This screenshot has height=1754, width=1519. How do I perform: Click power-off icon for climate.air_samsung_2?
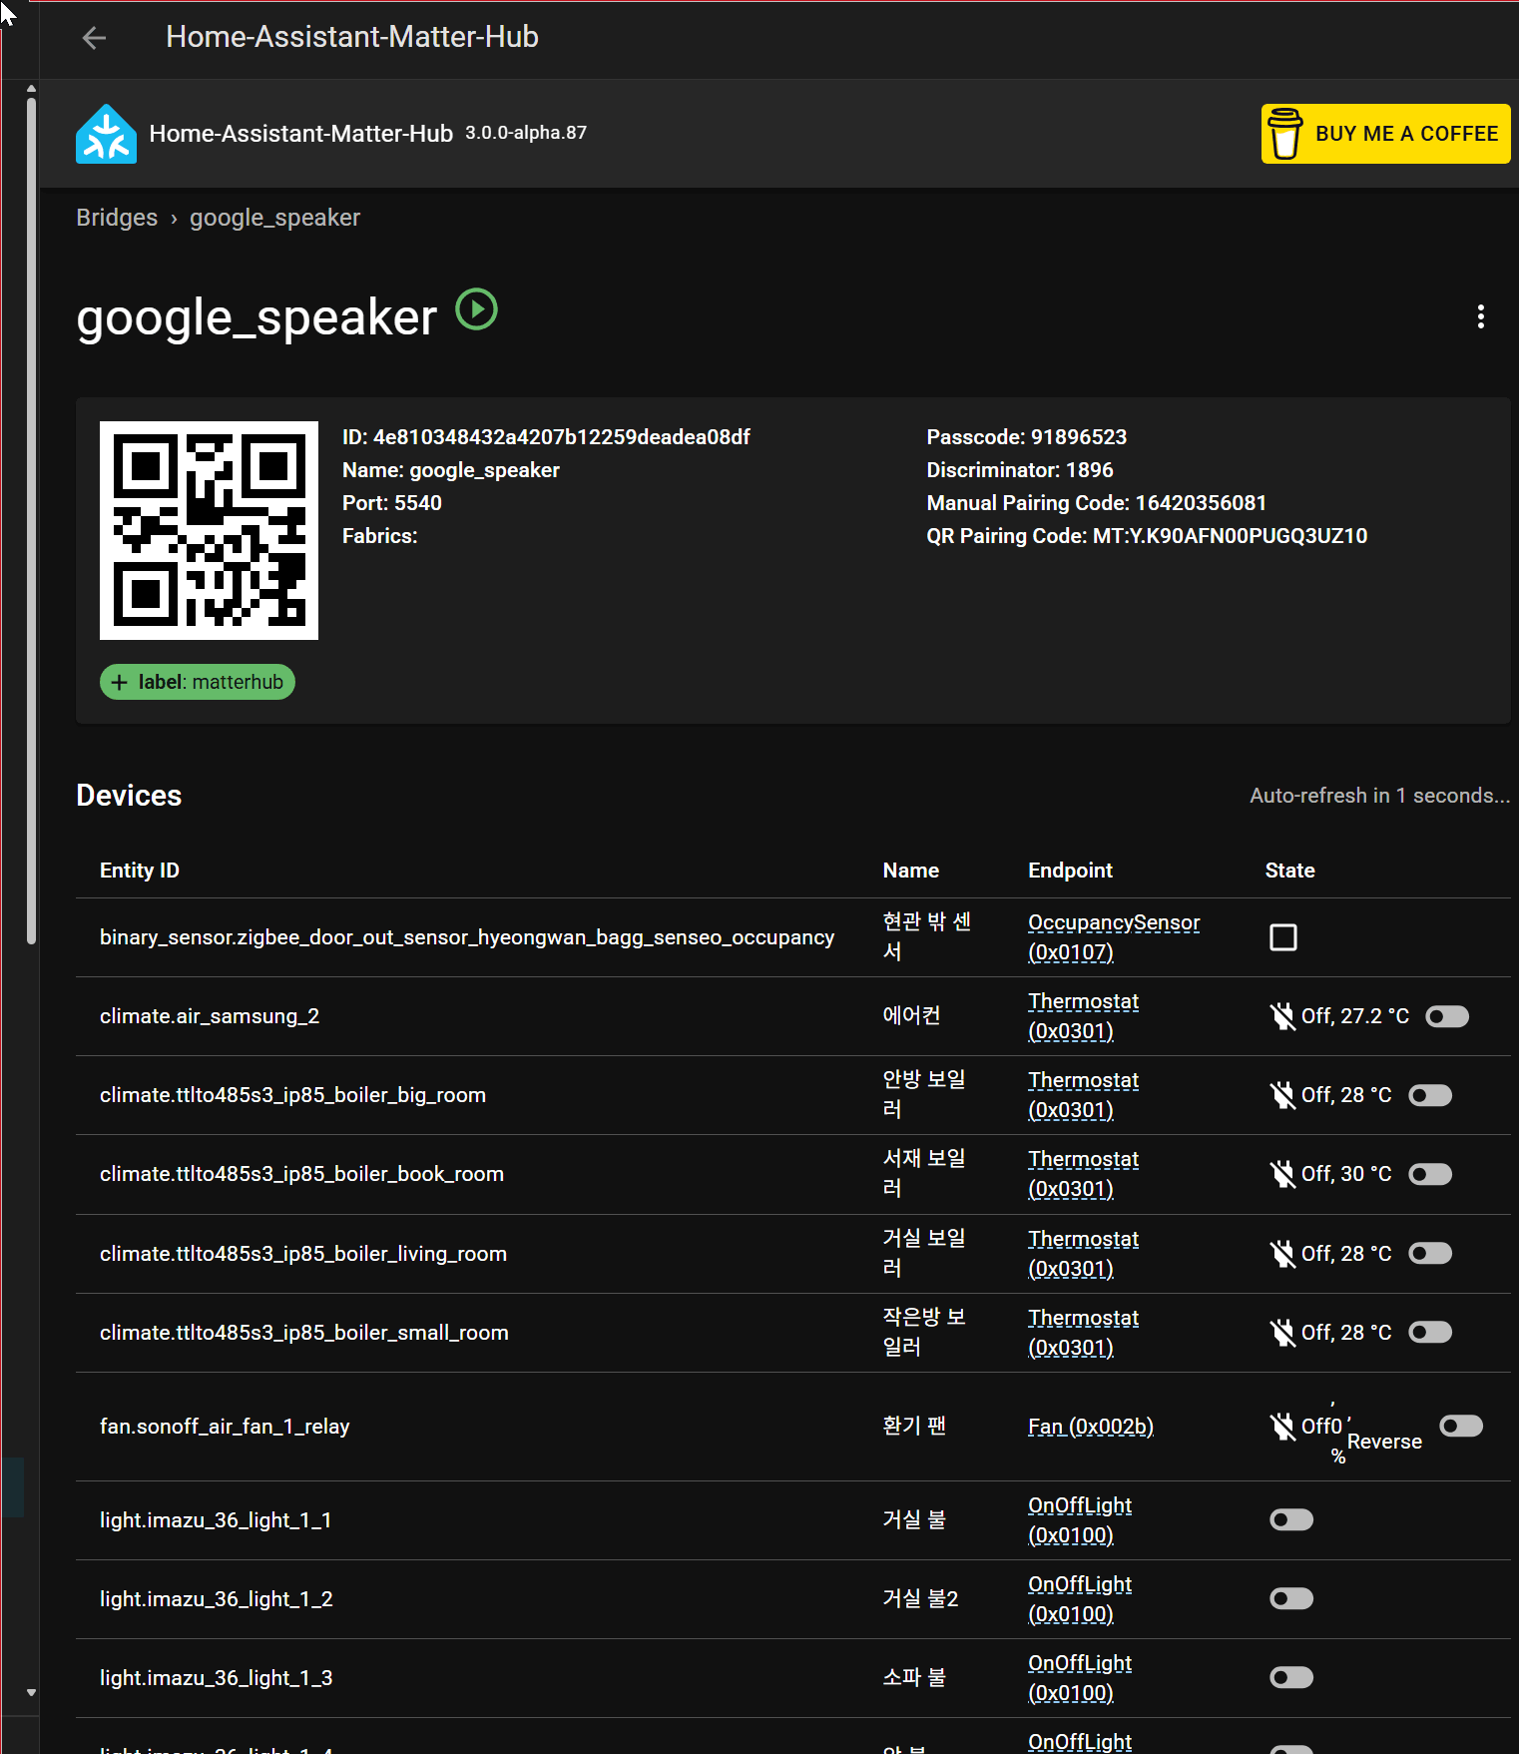coord(1282,1016)
